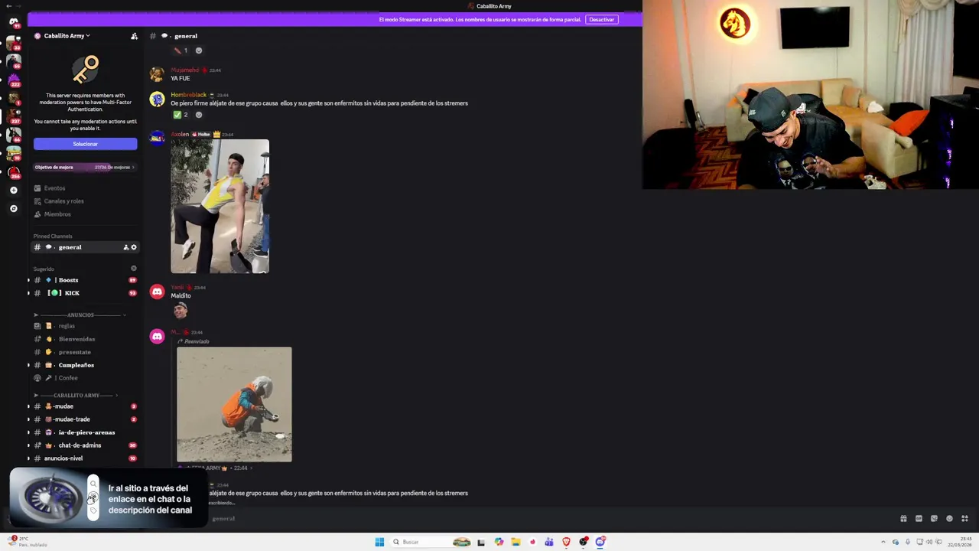The width and height of the screenshot is (979, 551).
Task: Open Hombreblack's avatar profile
Action: [x=157, y=99]
